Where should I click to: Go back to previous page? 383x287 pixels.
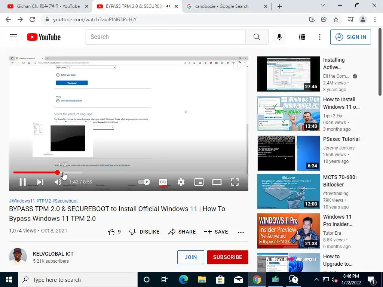(8, 19)
